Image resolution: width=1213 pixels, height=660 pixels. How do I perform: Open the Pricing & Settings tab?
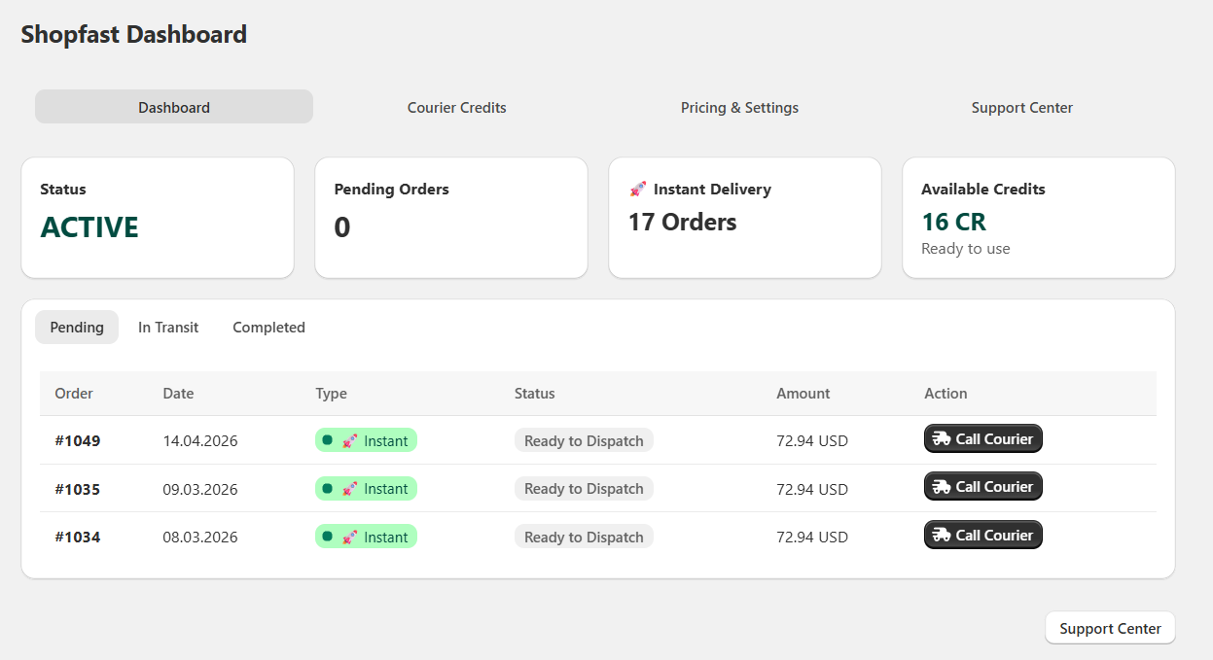(739, 107)
